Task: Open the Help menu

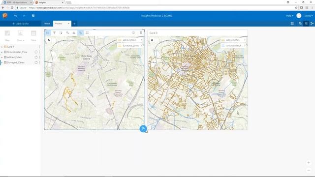Action: (x=289, y=16)
